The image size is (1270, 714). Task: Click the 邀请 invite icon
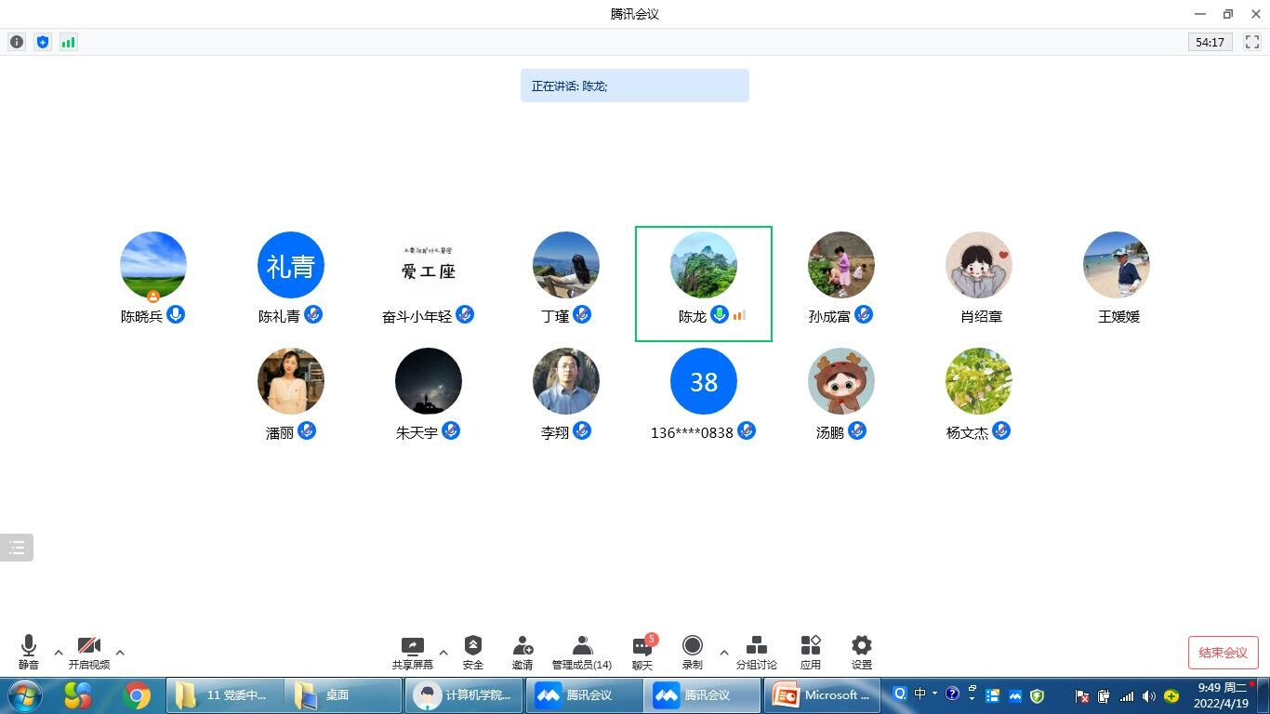[523, 652]
